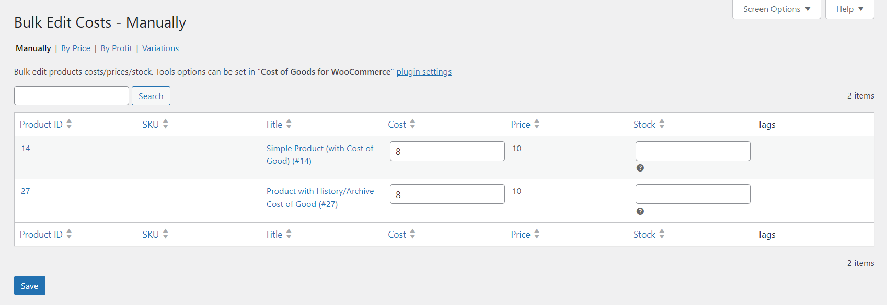Sort by footer SKU label
Viewport: 887px width, 305px height.
(151, 235)
